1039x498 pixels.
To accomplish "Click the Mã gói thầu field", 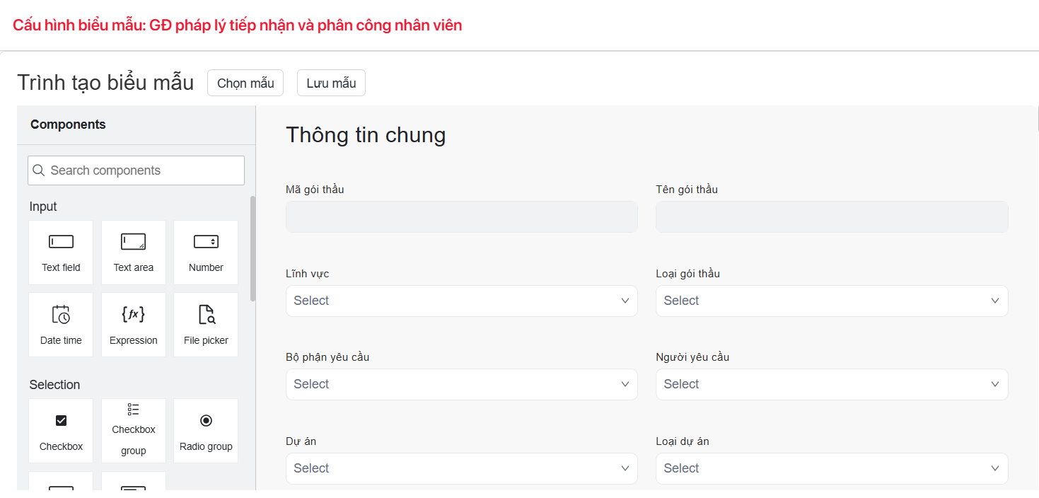I will [x=461, y=216].
